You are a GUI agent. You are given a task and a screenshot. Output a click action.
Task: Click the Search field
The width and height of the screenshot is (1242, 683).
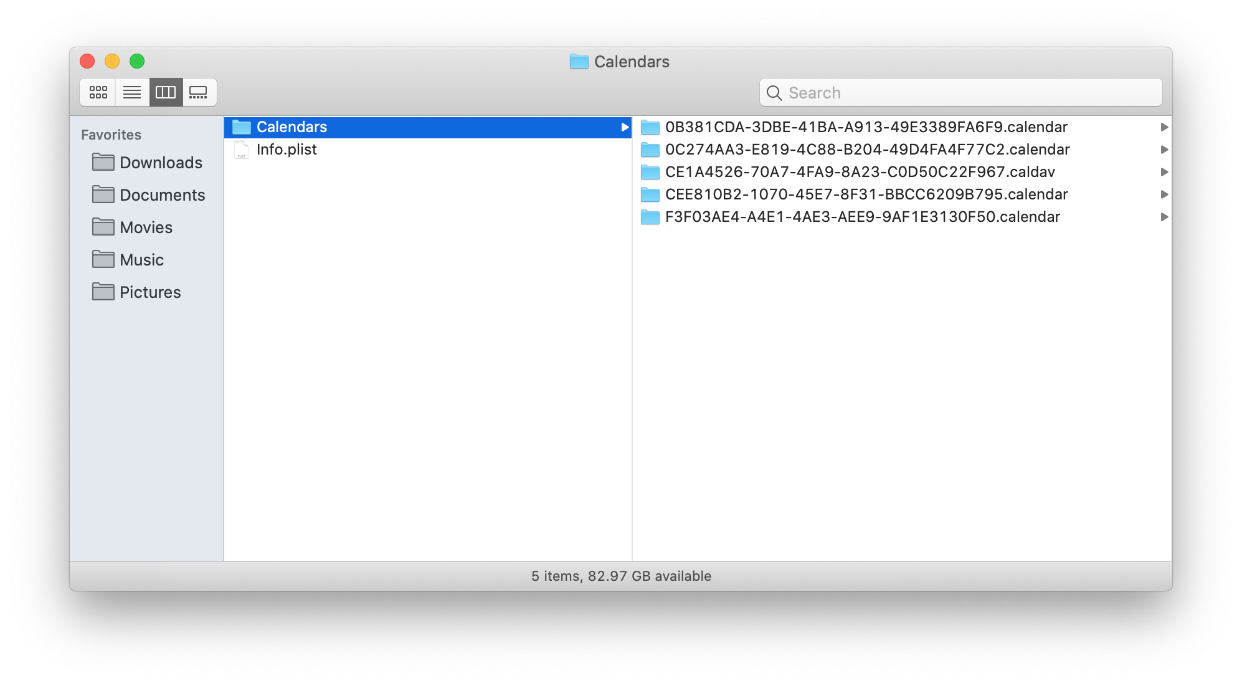pyautogui.click(x=960, y=92)
